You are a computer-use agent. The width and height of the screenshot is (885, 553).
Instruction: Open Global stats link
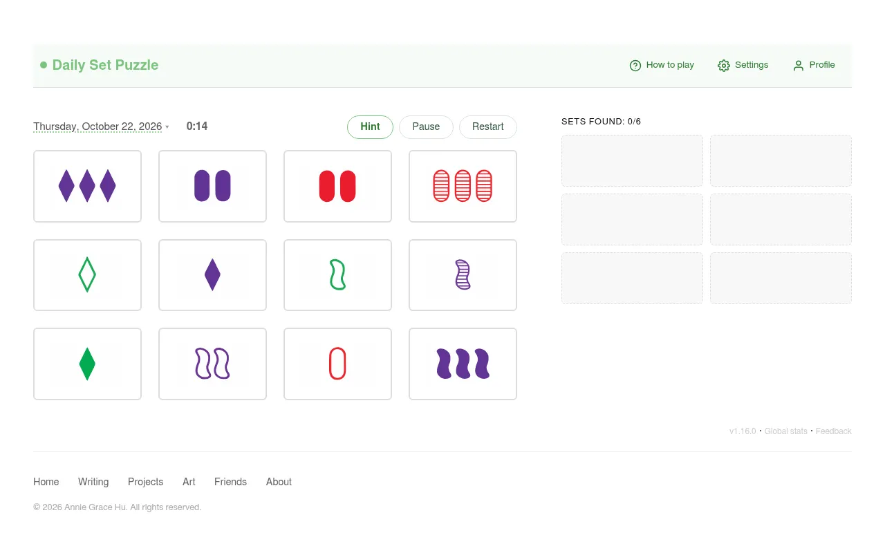click(786, 431)
